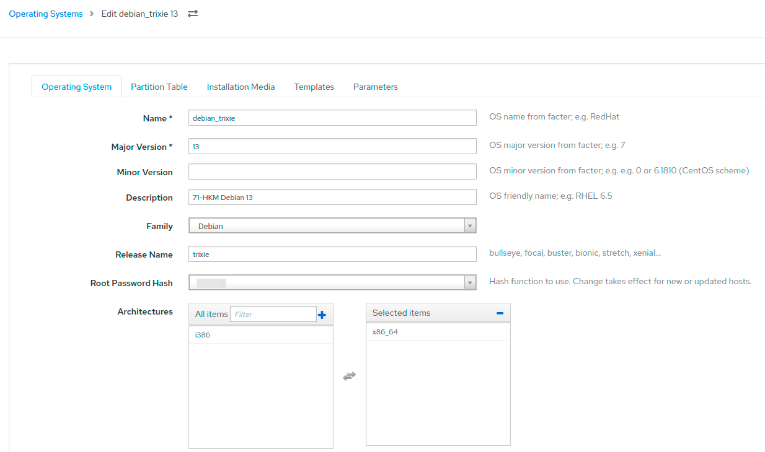This screenshot has width=765, height=452.
Task: Click the breadcrumb chevron separator
Action: [x=92, y=14]
